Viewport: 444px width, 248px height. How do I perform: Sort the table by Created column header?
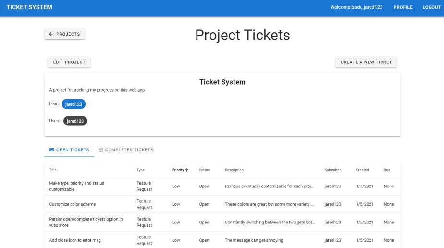(x=362, y=170)
